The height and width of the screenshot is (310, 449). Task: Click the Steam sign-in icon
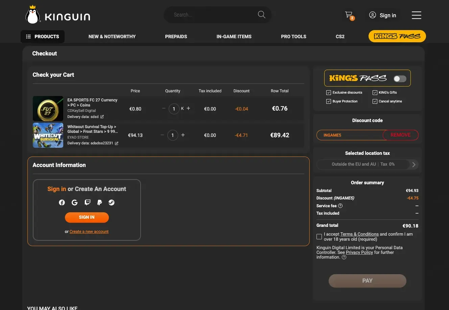(x=112, y=202)
